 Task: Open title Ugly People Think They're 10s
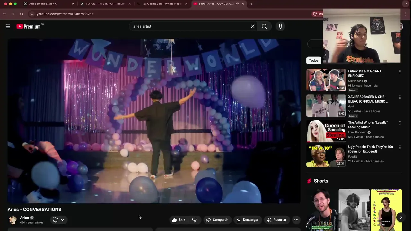pos(371,149)
